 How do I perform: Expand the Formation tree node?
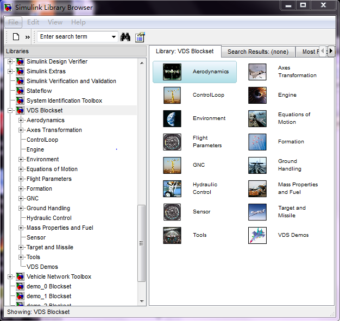coord(21,188)
